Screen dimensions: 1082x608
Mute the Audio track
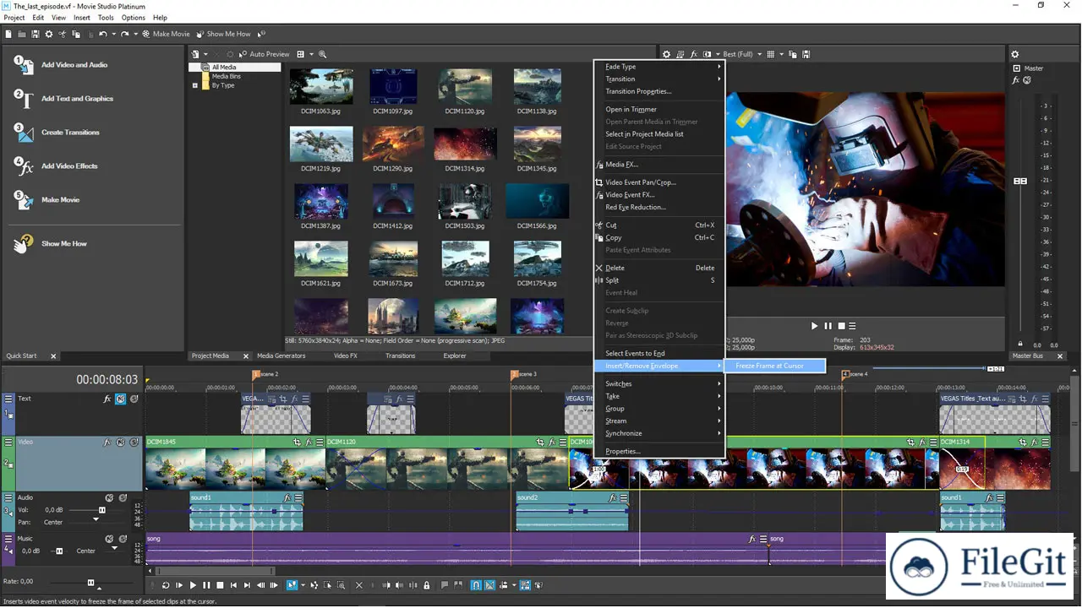109,498
